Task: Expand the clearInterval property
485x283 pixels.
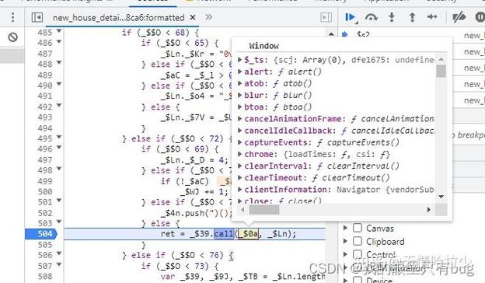Action: point(239,166)
